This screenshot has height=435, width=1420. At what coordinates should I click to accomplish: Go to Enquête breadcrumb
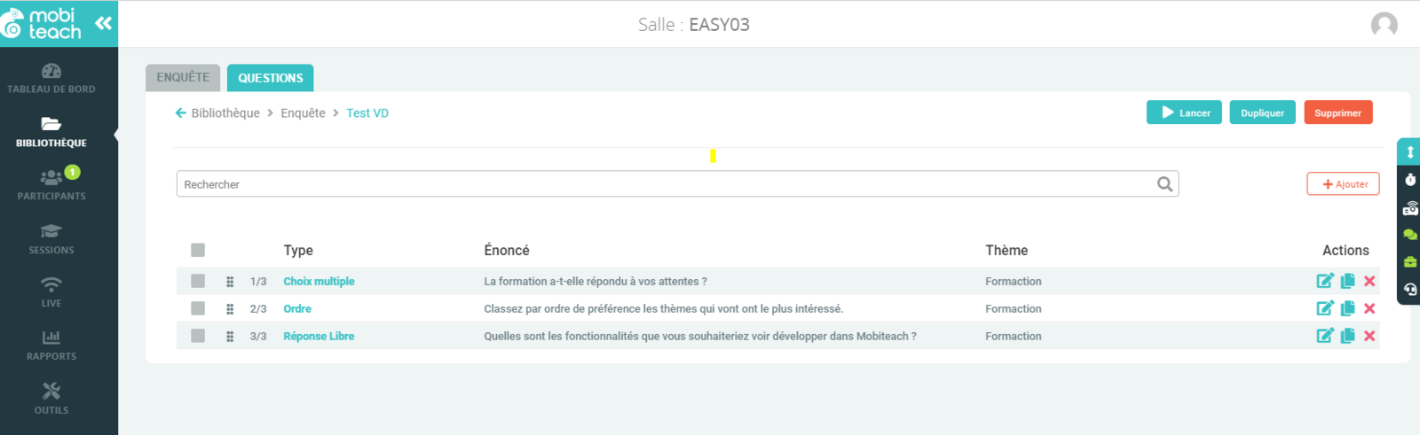(304, 113)
